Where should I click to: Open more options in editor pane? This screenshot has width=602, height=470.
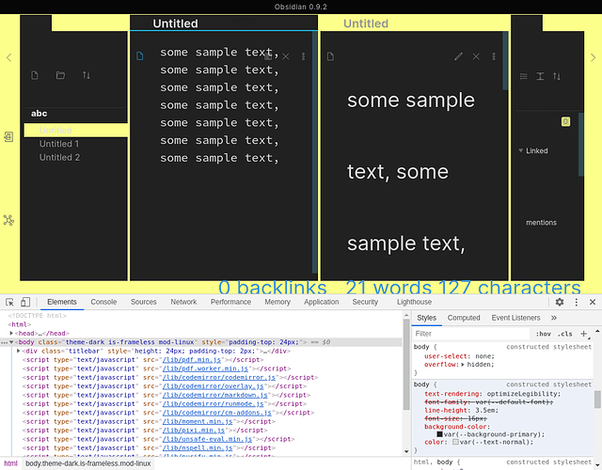pos(303,56)
